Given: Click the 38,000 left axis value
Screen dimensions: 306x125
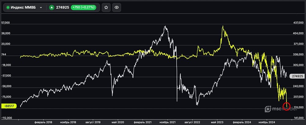Looking at the screenshot, I should 5,34.
